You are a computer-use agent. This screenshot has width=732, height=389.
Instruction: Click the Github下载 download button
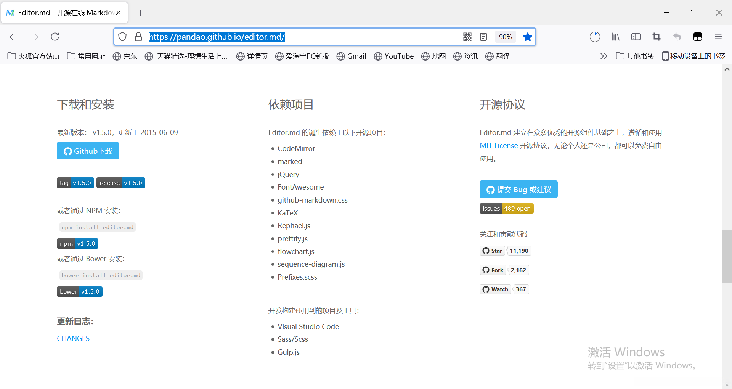pyautogui.click(x=88, y=151)
